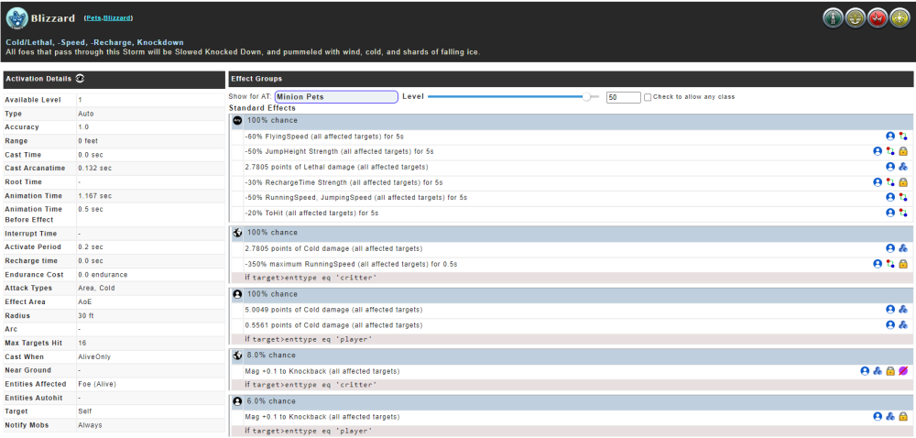Screen dimensions: 916x438
Task: Enable 'Check to allow any class' checkbox
Action: pos(649,97)
